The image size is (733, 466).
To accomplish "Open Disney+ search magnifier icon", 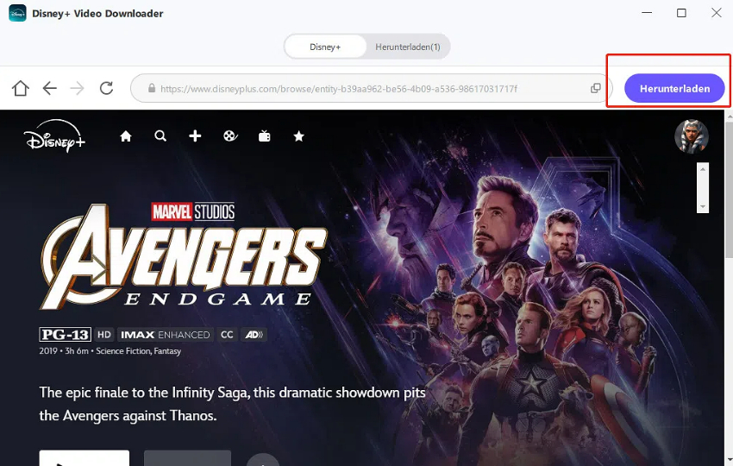I will tap(160, 136).
